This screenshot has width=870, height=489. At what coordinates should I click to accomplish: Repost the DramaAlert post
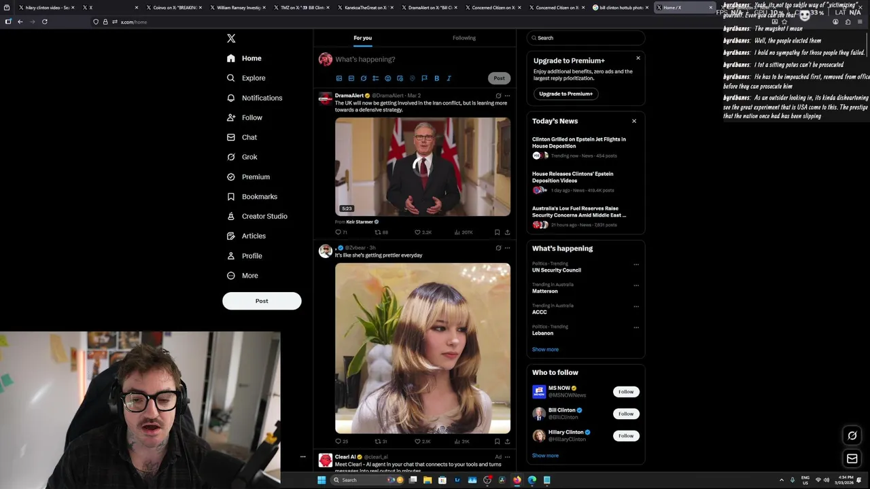click(x=381, y=232)
